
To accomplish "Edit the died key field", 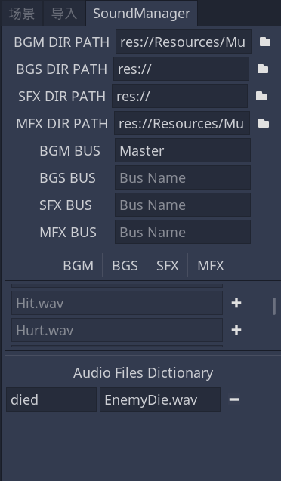I will tap(51, 399).
